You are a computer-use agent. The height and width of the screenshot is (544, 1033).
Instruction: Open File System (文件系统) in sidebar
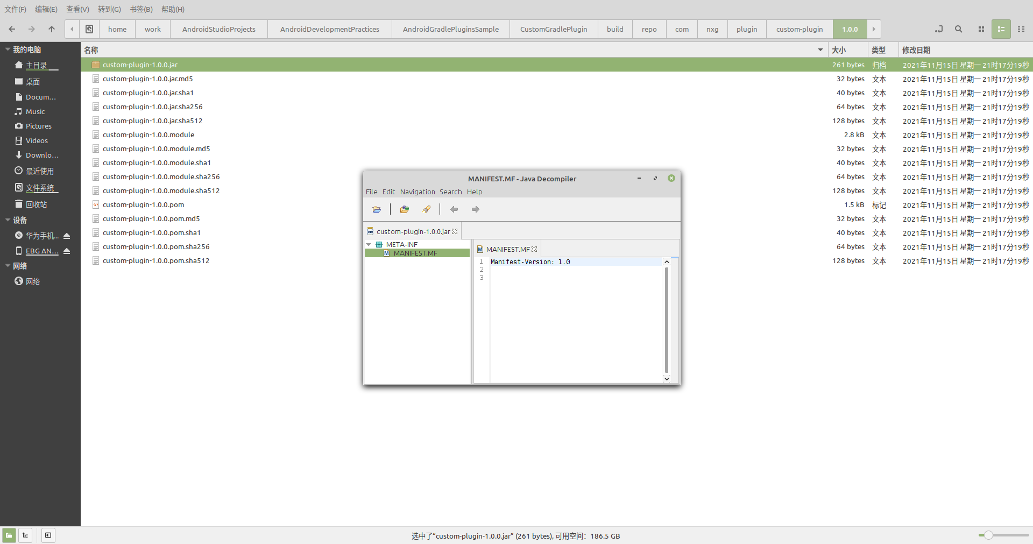40,188
